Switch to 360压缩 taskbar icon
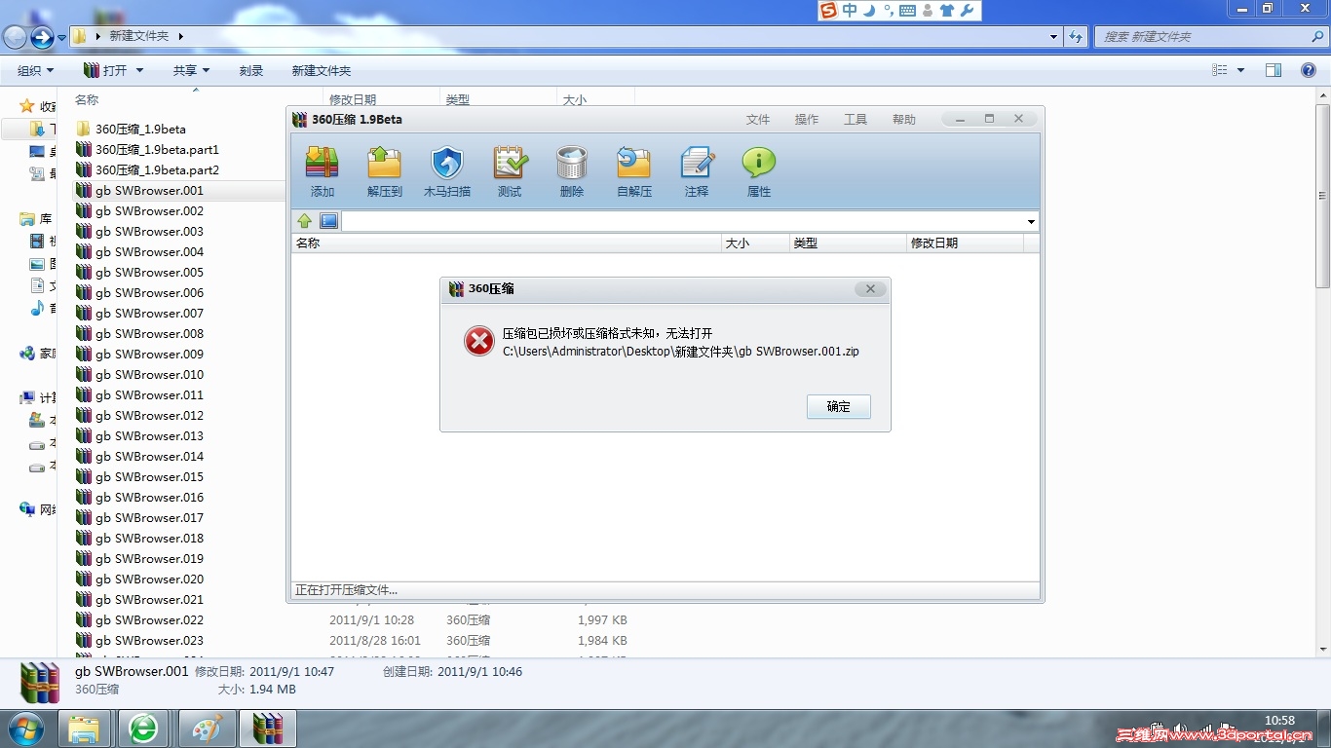This screenshot has width=1331, height=748. [x=268, y=729]
